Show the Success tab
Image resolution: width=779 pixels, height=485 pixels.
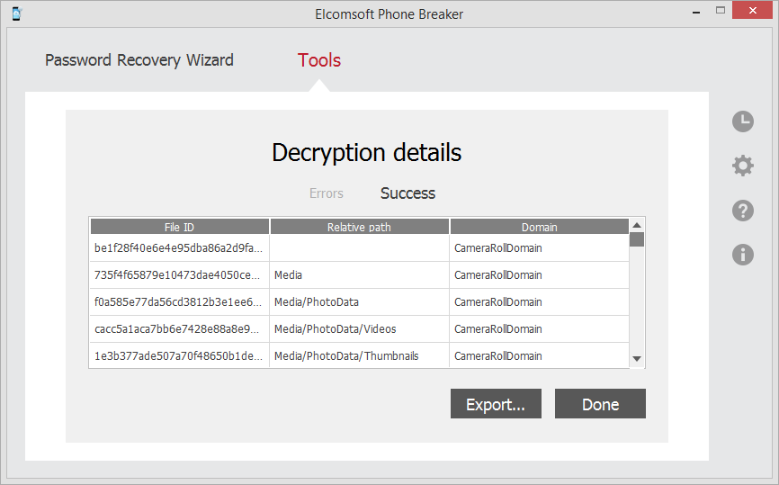coord(407,193)
